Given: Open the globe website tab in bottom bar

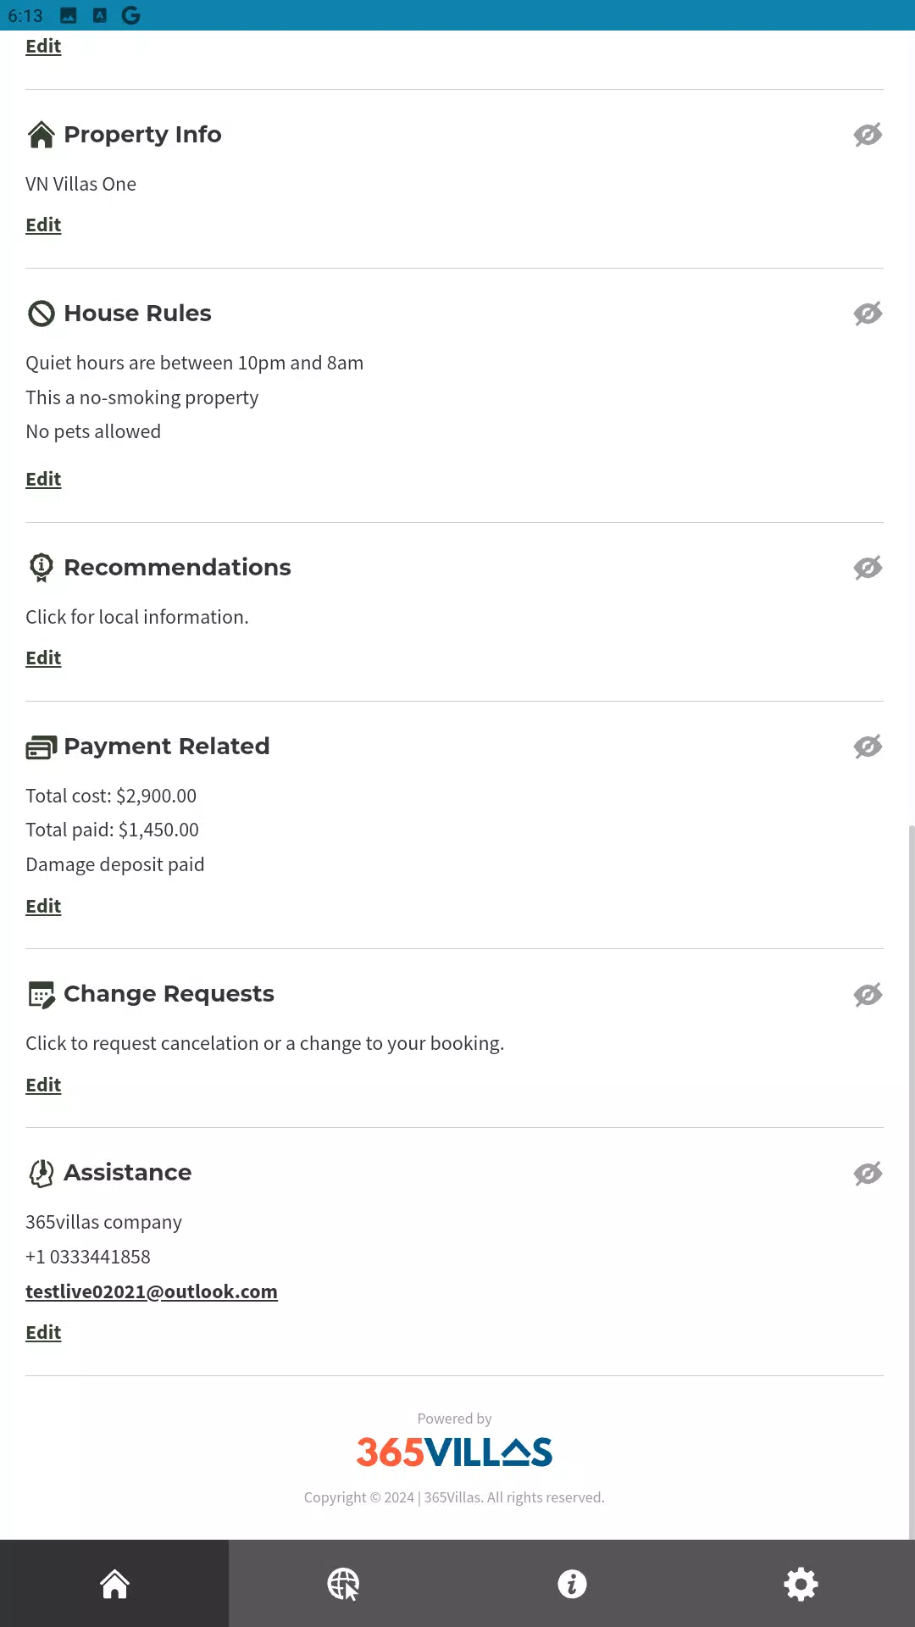Looking at the screenshot, I should pyautogui.click(x=343, y=1583).
